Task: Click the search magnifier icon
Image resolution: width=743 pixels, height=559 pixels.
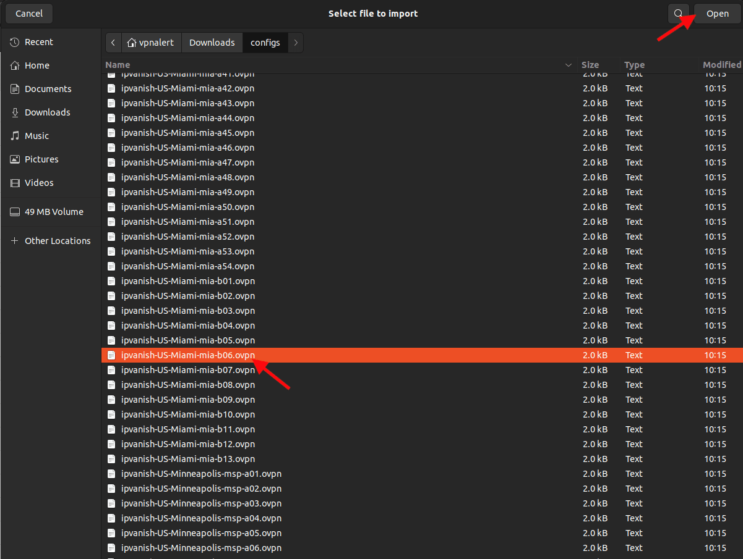Action: (x=679, y=14)
